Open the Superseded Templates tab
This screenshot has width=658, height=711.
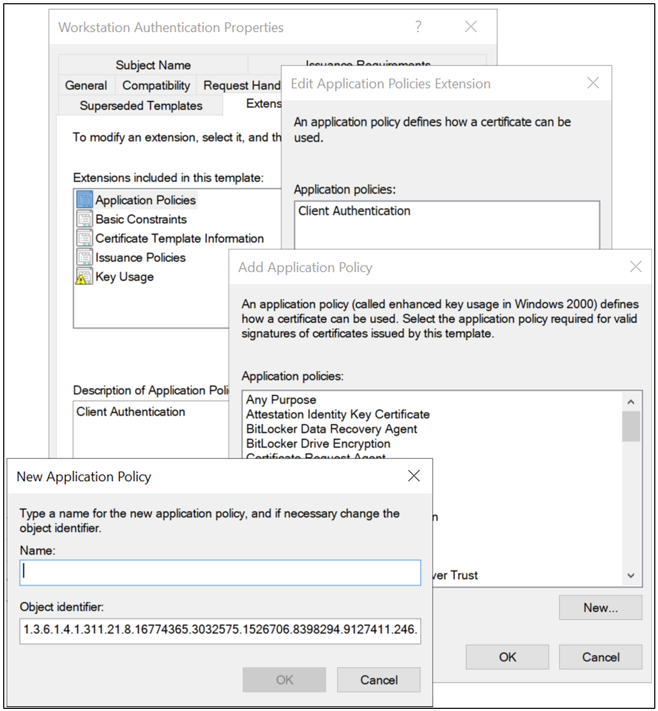pyautogui.click(x=141, y=105)
